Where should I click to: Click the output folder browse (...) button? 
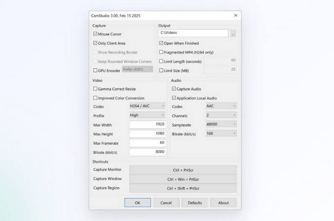click(x=233, y=33)
